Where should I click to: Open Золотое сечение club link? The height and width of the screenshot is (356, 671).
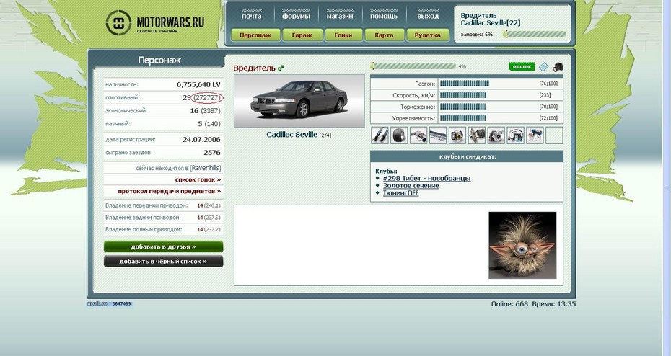click(411, 185)
